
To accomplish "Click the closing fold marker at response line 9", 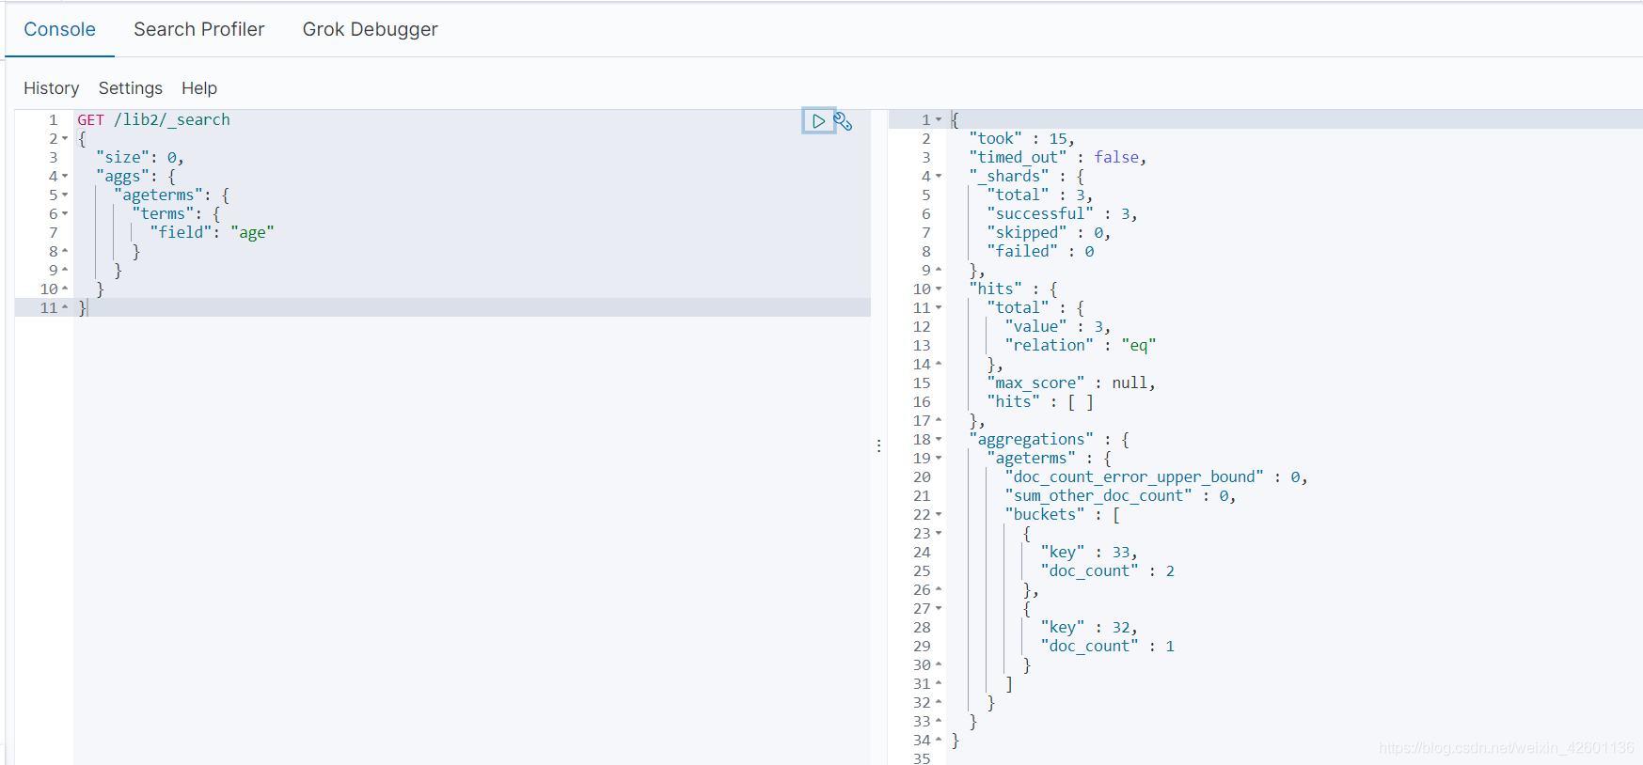I will click(x=939, y=270).
